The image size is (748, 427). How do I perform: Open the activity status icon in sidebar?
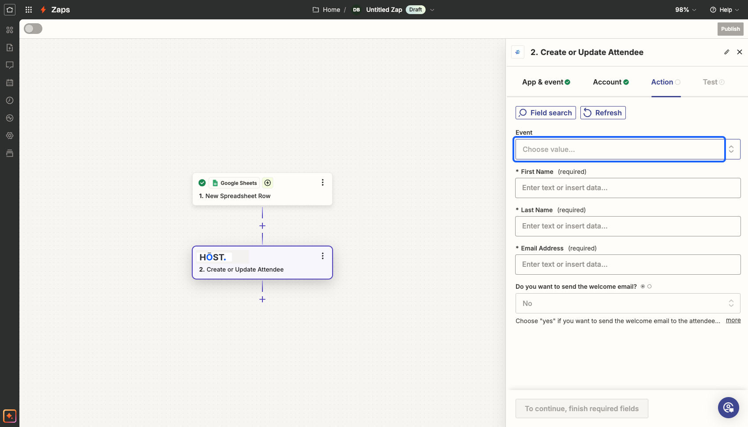10,118
